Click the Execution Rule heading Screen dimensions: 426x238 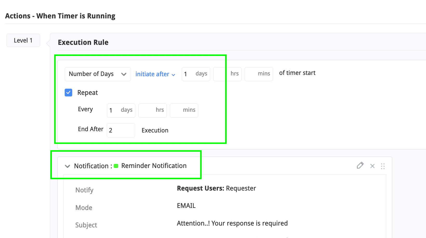point(83,42)
